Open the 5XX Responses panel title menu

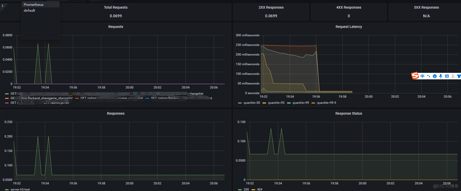[x=426, y=7]
